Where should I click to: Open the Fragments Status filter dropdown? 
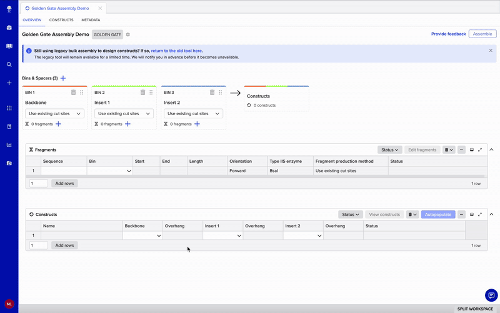(x=389, y=150)
